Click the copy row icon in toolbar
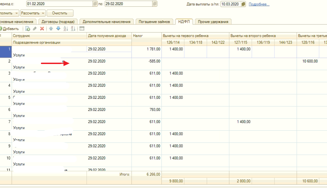Screen dimensions: 327x188 pos(28,29)
